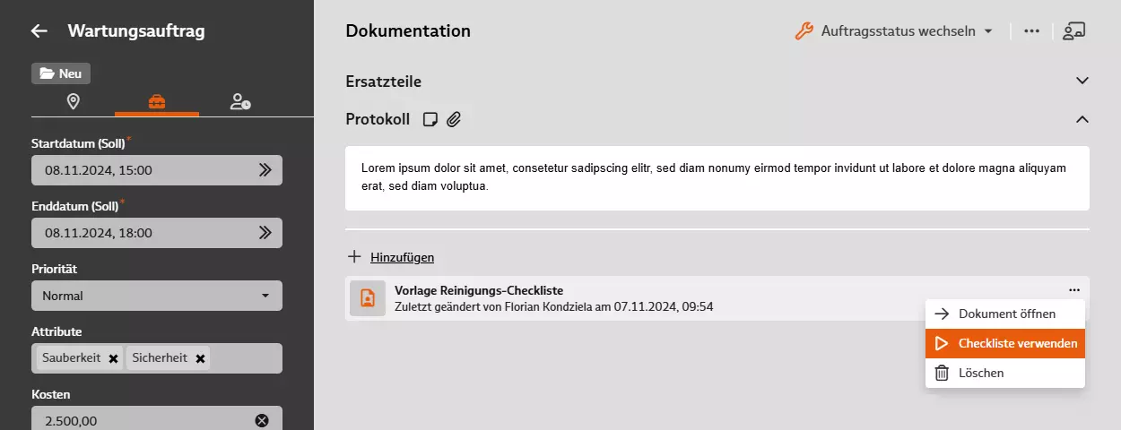Attach a file with the paperclip icon
The width and height of the screenshot is (1121, 430).
click(x=454, y=119)
